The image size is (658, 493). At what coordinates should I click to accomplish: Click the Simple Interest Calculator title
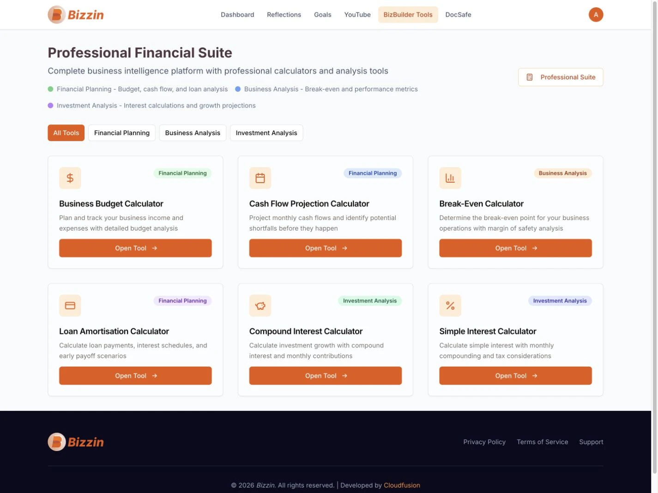tap(488, 331)
